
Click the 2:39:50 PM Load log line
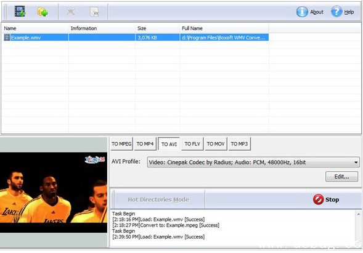pos(158,236)
